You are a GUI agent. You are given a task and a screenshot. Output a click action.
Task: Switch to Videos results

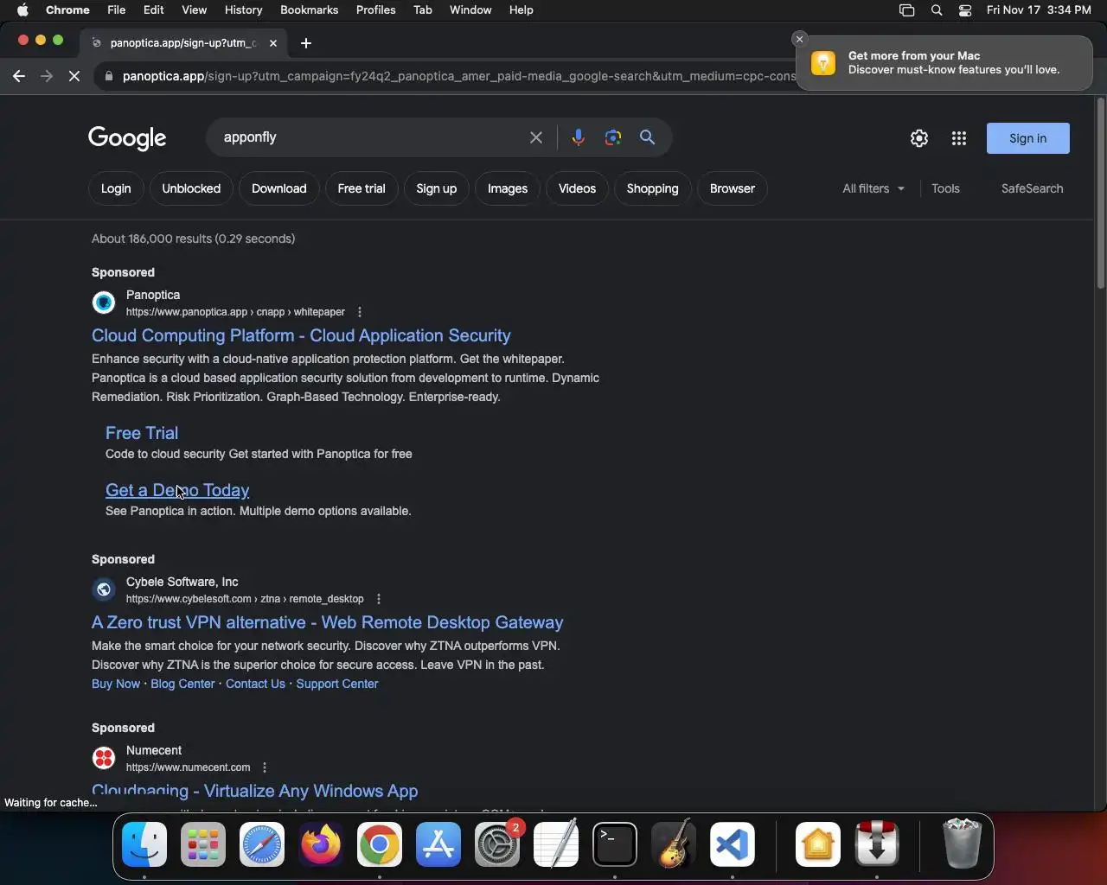click(x=577, y=188)
